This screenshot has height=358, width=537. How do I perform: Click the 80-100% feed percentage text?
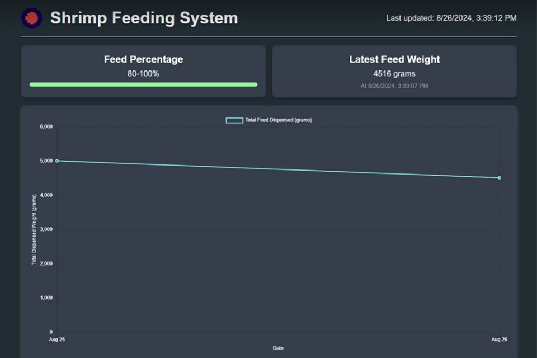click(143, 73)
